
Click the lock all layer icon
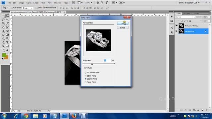pyautogui.click(x=190, y=21)
